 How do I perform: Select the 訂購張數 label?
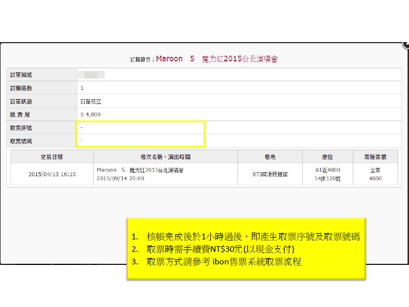coord(21,88)
